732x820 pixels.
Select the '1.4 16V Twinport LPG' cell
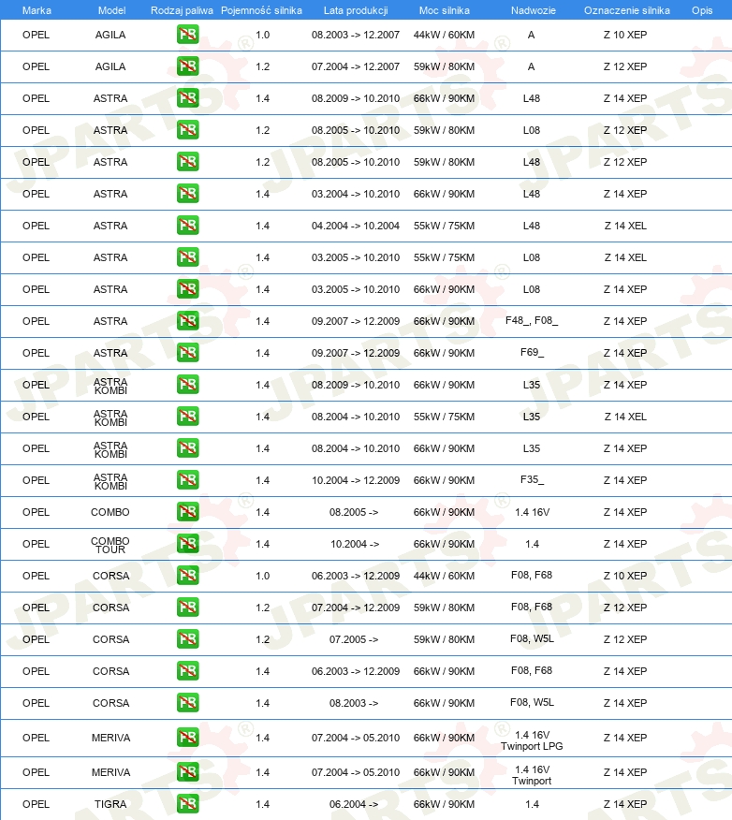(532, 740)
